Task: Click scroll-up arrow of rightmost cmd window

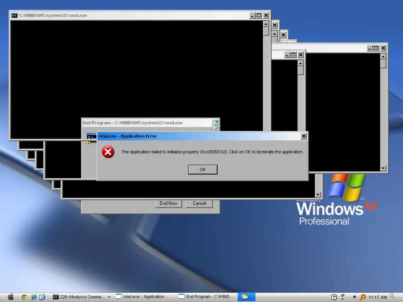Action: pyautogui.click(x=383, y=57)
